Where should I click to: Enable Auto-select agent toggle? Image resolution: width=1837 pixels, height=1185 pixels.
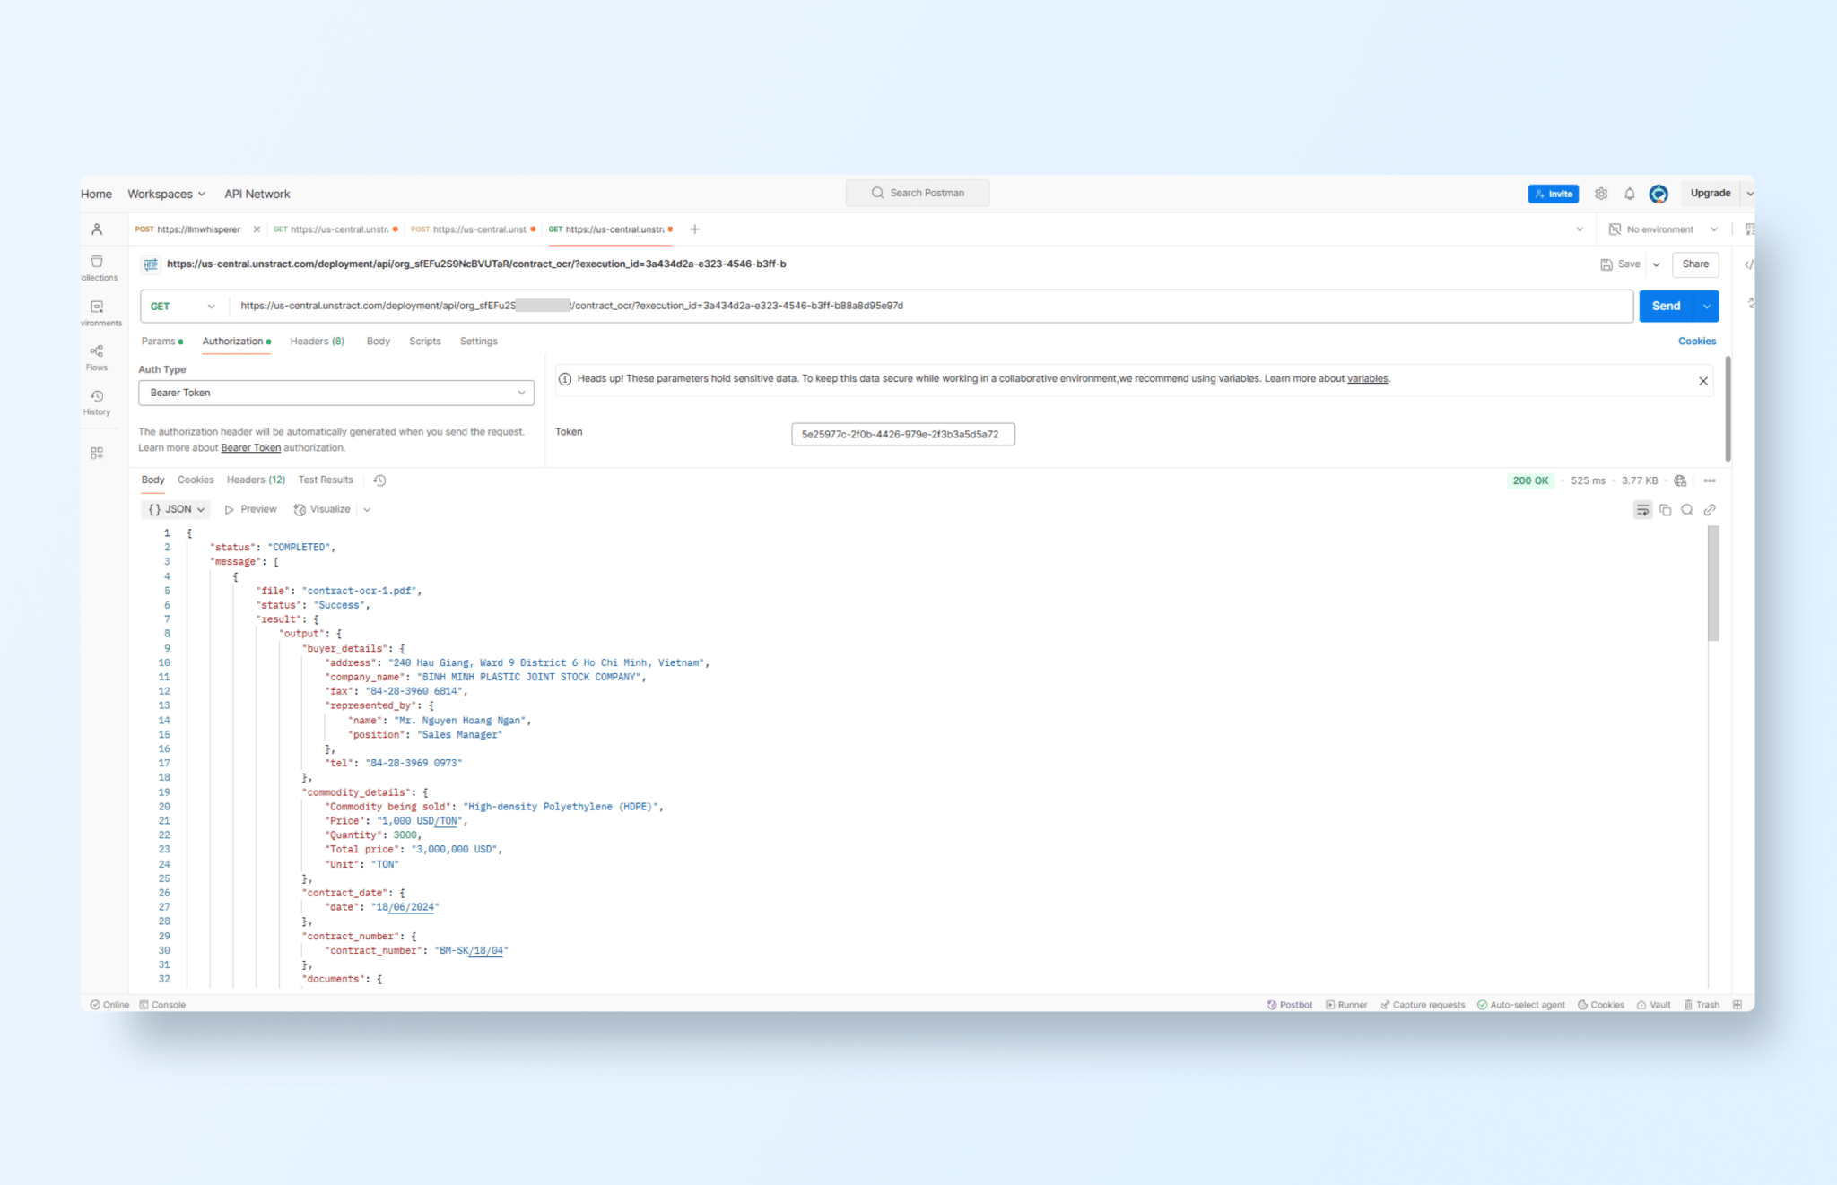1521,1004
